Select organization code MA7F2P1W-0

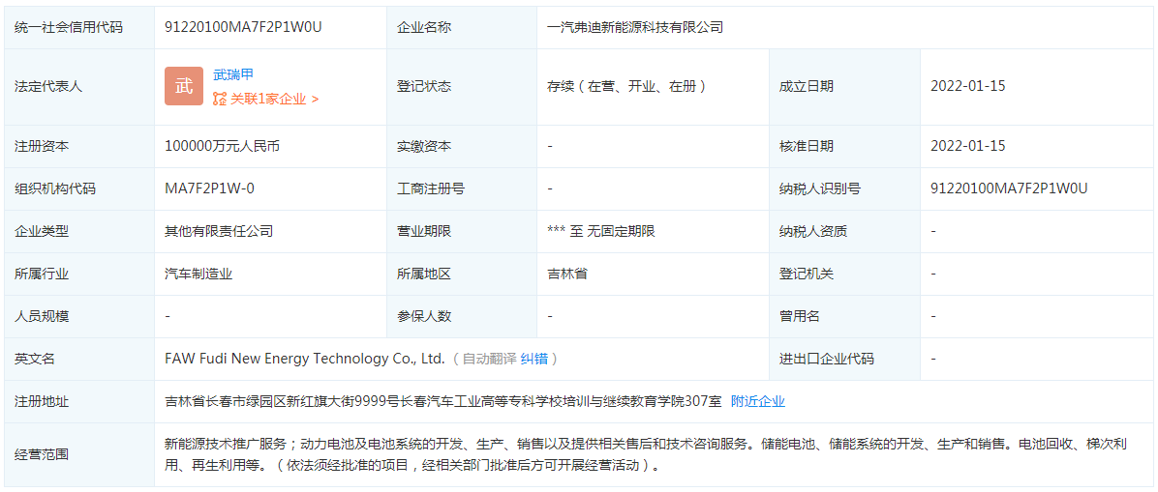point(210,188)
